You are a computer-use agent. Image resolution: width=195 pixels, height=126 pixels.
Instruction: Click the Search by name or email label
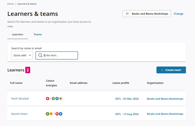coord(27,48)
